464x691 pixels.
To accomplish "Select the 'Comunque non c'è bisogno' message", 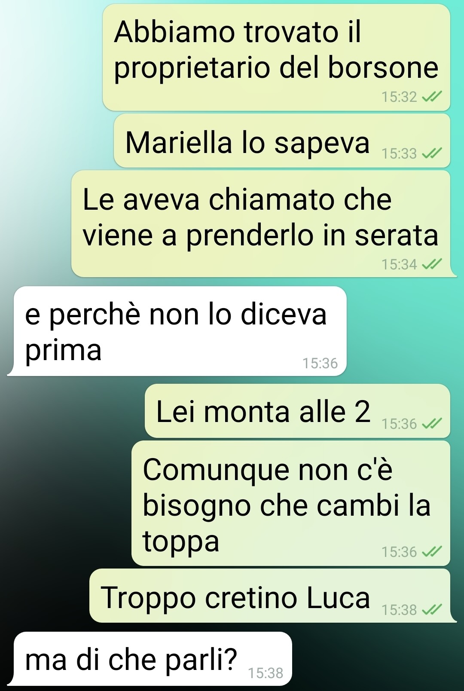I will [290, 503].
